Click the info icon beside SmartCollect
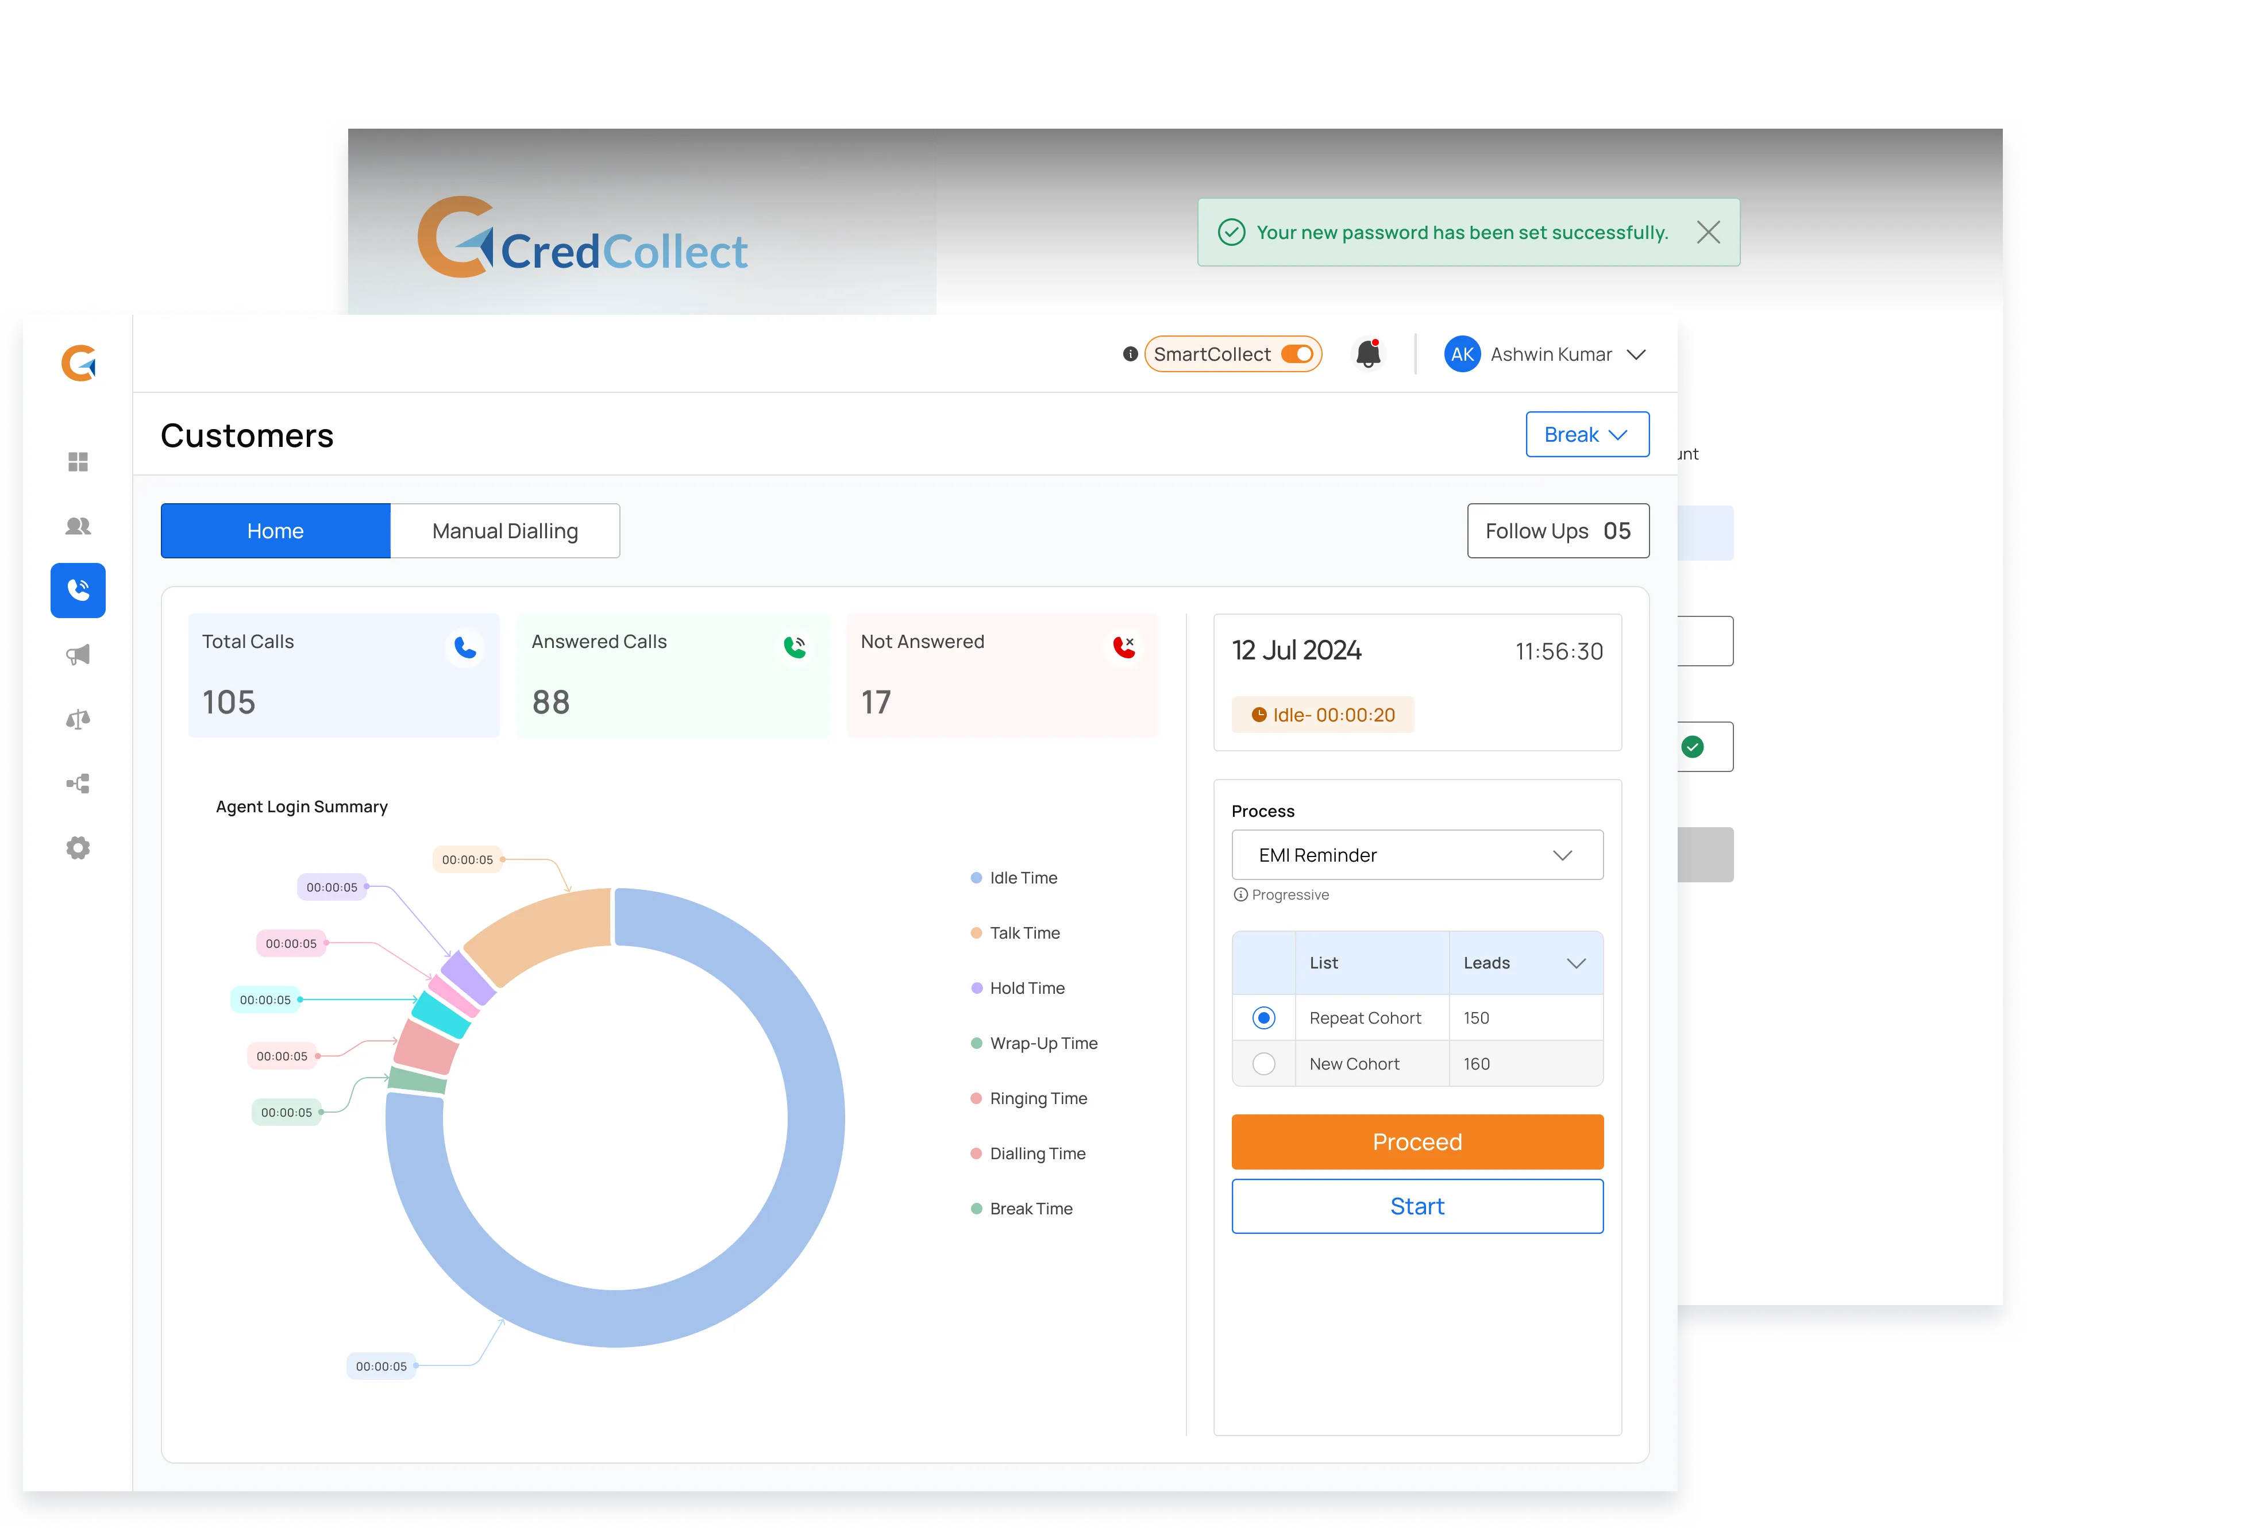 (x=1130, y=354)
